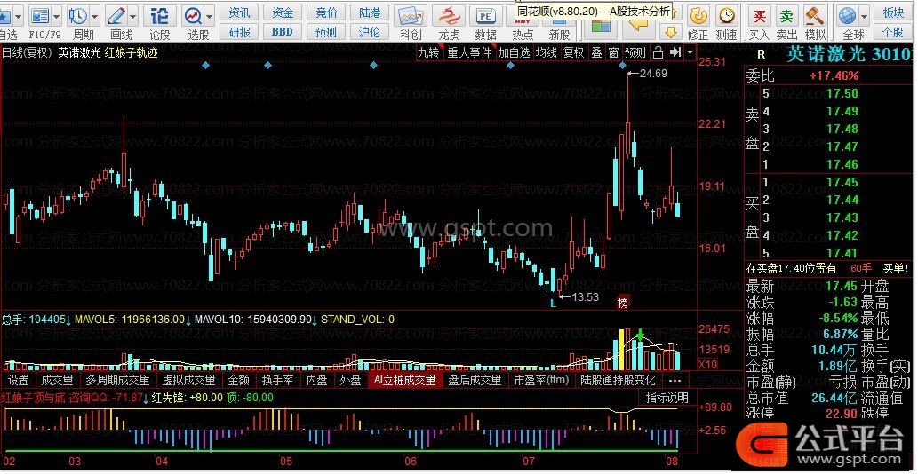Switch to the 盘后成交量 tab
918x474 pixels.
tap(475, 381)
